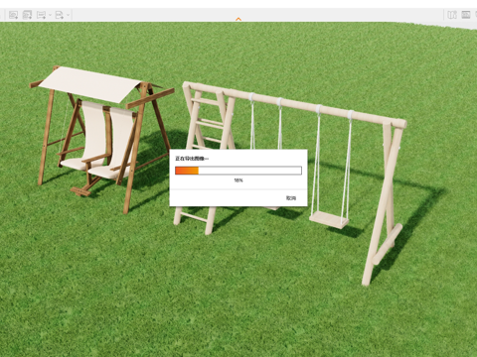Viewport: 477px width, 357px height.
Task: Click the orange export progress bar
Action: tap(238, 171)
